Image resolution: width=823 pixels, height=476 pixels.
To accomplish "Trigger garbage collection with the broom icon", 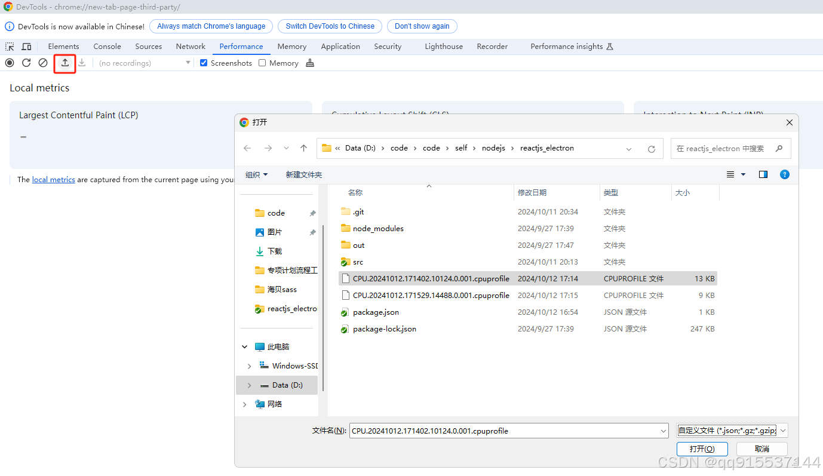I will 310,63.
